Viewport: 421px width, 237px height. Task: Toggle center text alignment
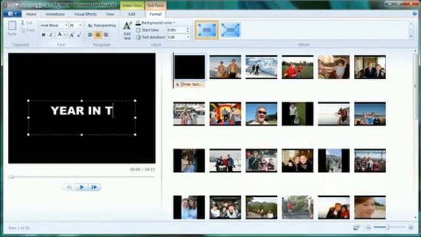pos(98,35)
